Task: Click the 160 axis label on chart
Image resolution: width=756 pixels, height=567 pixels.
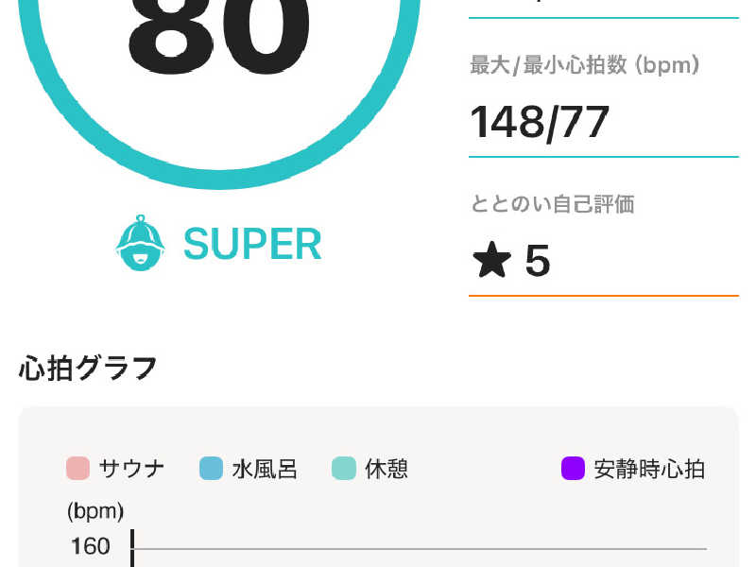Action: point(90,547)
